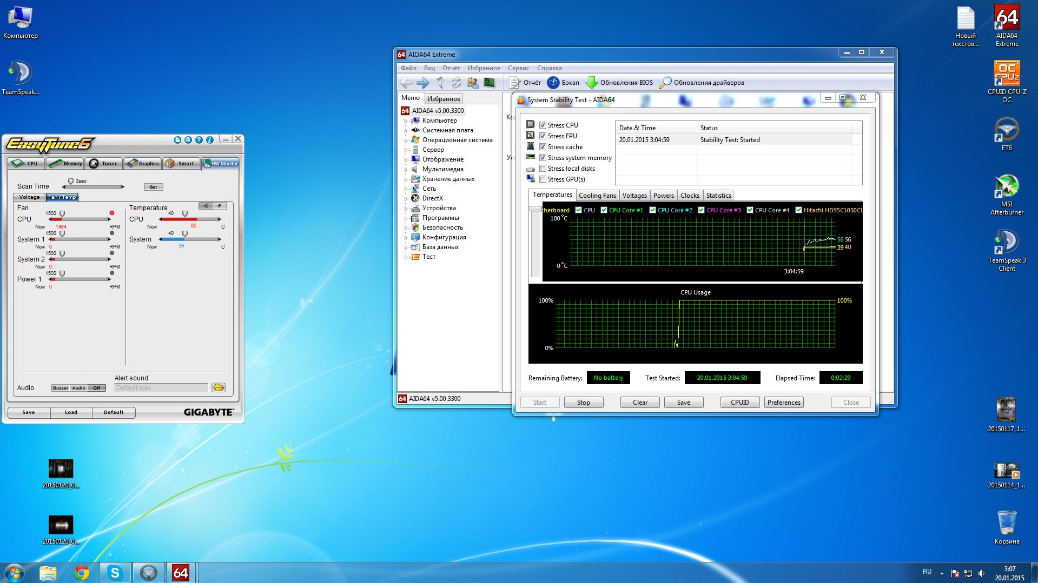Toggle the Stress system memory checkbox
1038x583 pixels.
(543, 158)
